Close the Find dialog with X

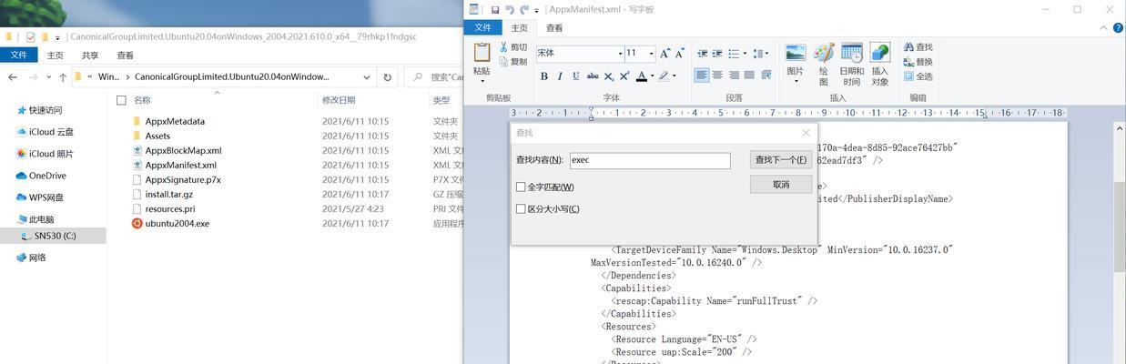pos(806,133)
